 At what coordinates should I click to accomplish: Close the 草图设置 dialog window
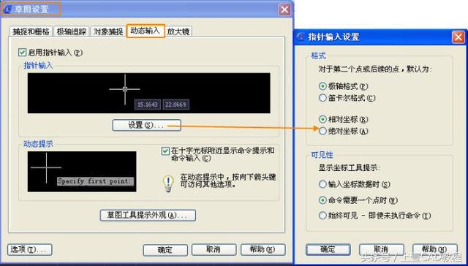pos(284,9)
